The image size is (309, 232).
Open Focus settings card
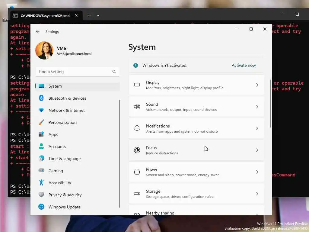tap(196, 150)
